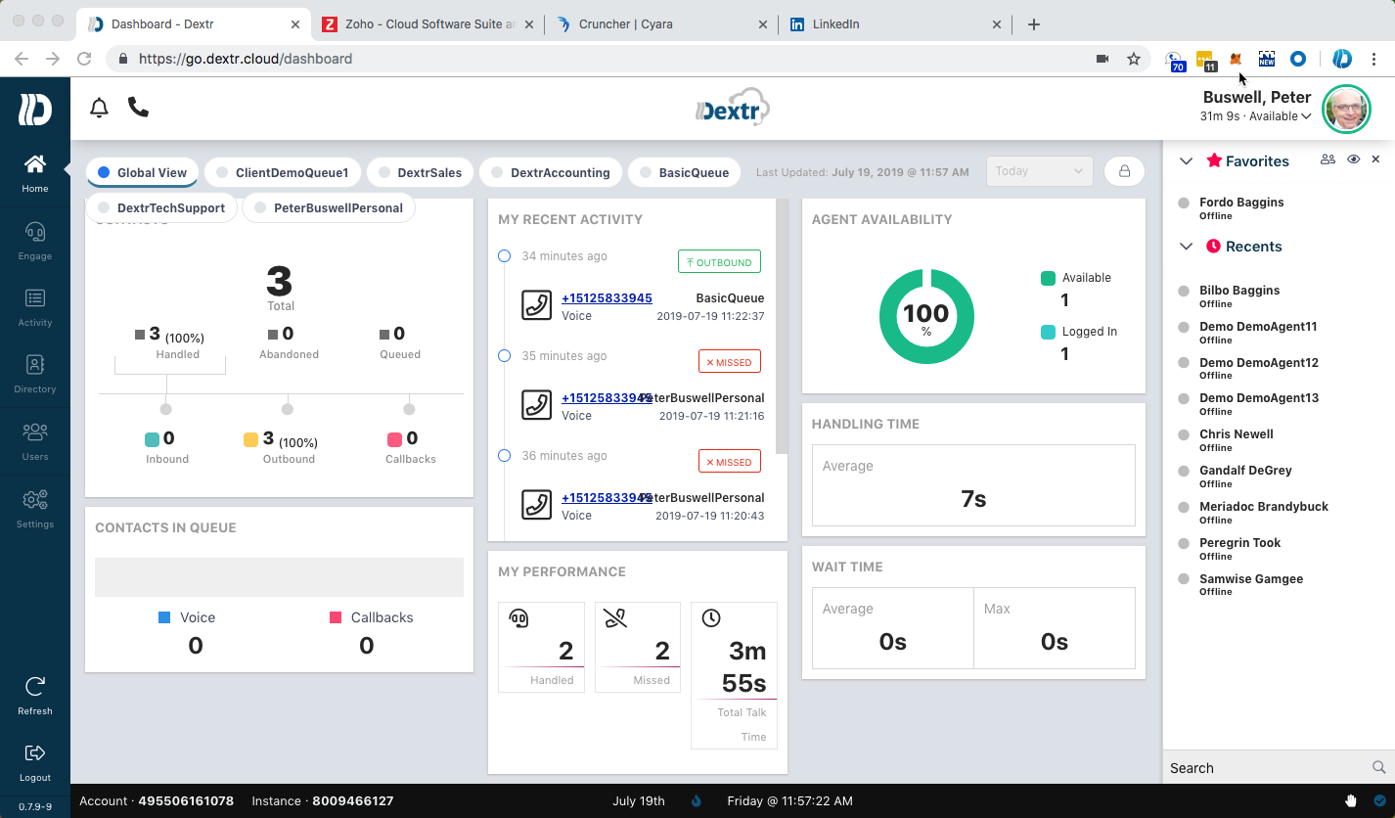Select the BasicQueue filter

(x=684, y=172)
